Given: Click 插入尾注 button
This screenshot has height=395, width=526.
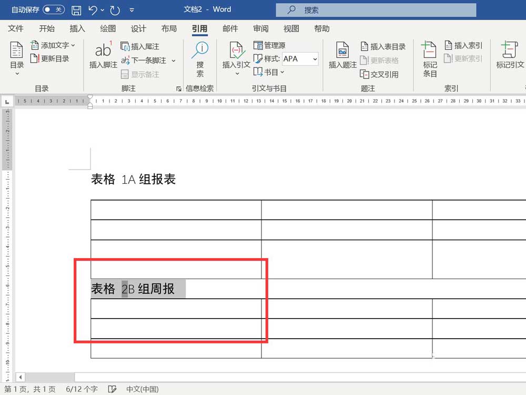Looking at the screenshot, I should pos(140,46).
